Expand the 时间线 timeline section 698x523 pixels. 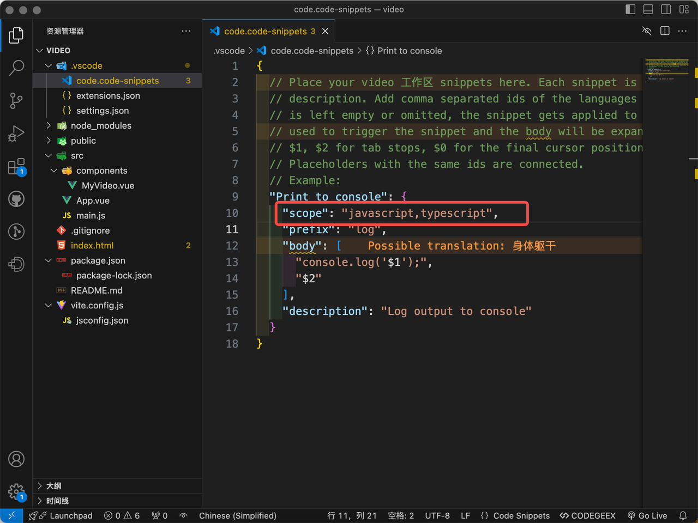pyautogui.click(x=117, y=501)
